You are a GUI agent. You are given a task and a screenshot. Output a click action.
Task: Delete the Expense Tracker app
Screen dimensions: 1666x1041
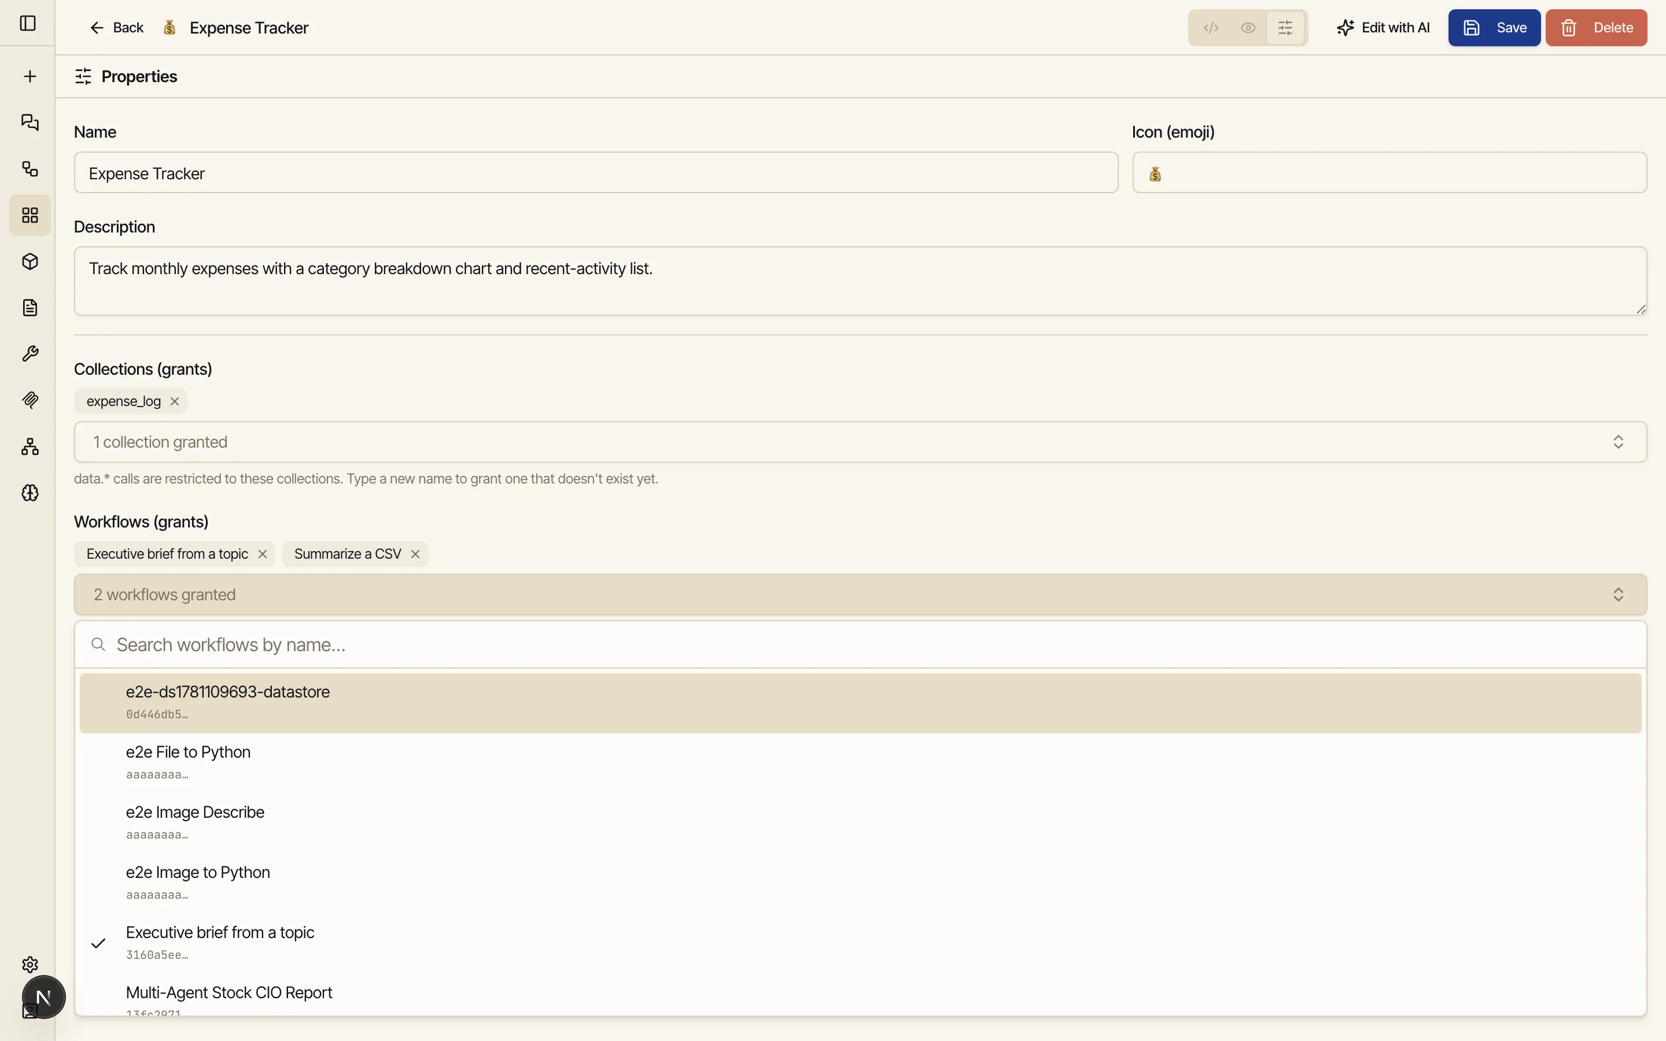click(1596, 28)
